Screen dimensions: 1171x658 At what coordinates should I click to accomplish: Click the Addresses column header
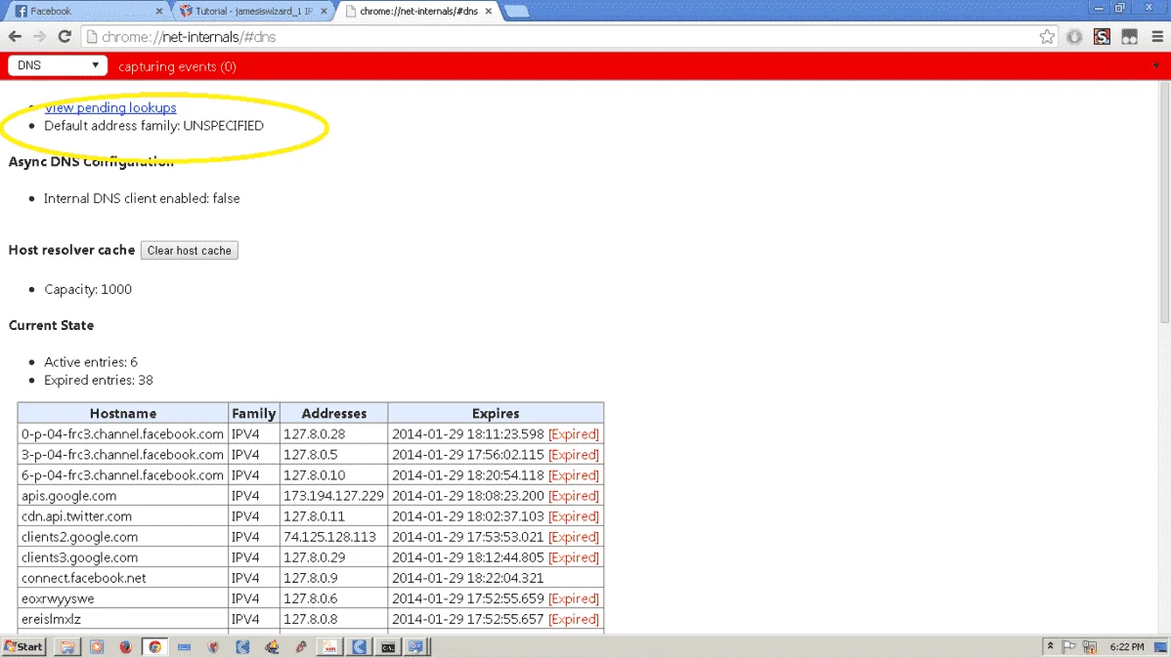pos(334,413)
